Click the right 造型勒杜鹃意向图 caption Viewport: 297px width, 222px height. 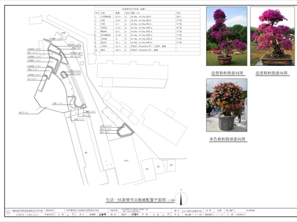point(272,73)
